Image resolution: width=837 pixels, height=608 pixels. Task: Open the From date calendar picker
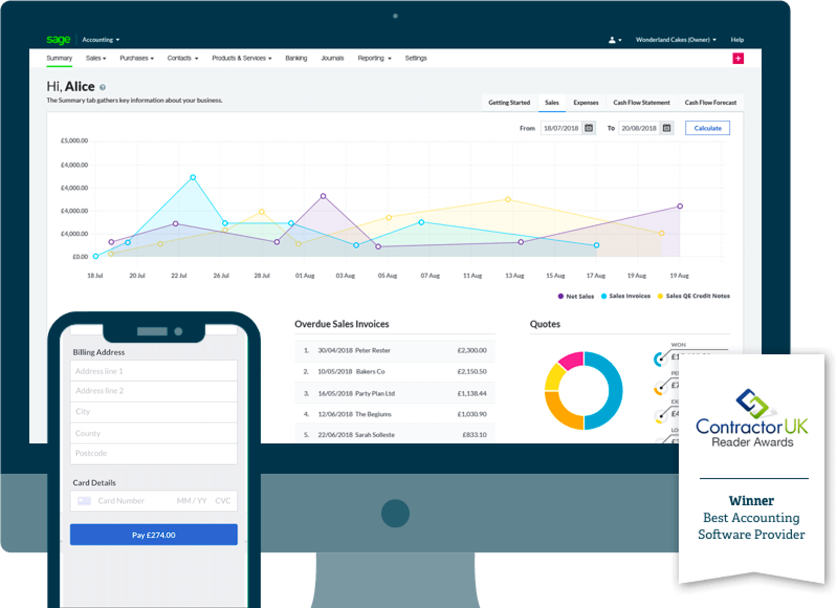(x=589, y=128)
